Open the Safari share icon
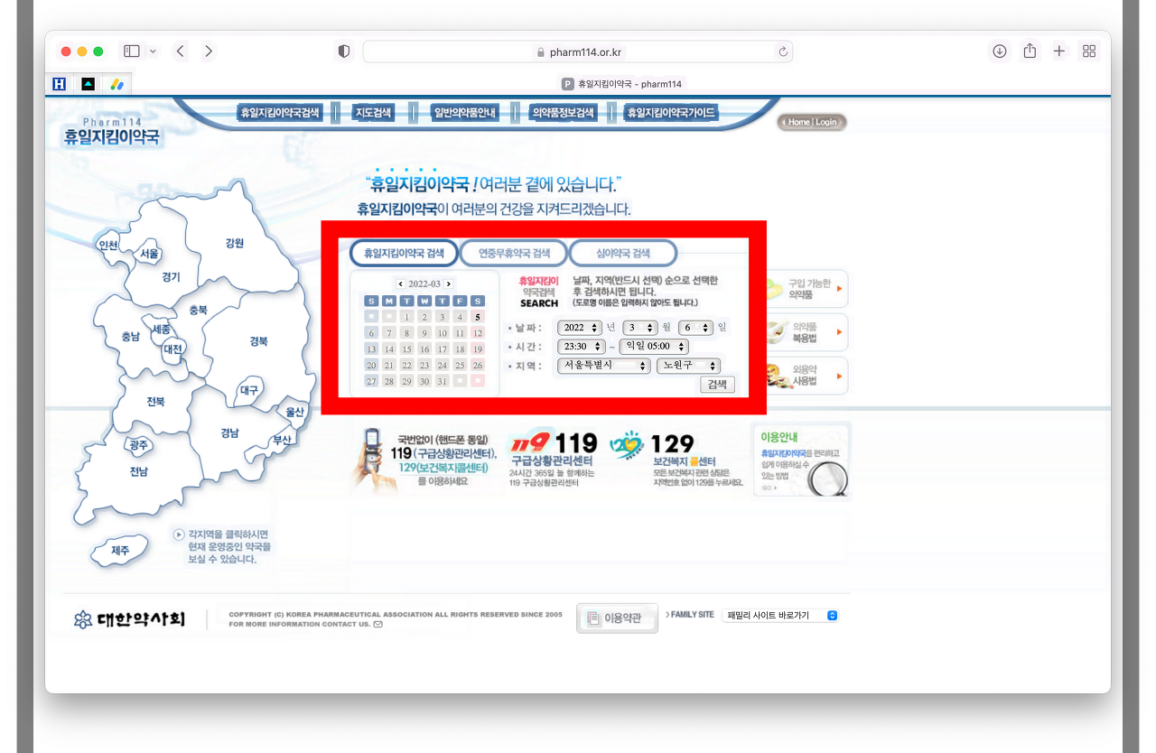This screenshot has width=1156, height=753. point(1030,51)
